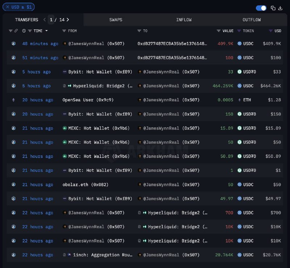Go to previous transfers page
Viewport: 290px width, 268px height.
point(44,20)
